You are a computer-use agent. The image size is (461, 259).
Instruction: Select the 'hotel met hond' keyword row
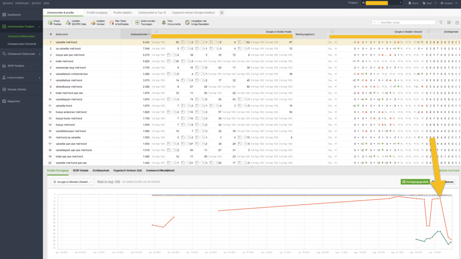tap(252, 61)
